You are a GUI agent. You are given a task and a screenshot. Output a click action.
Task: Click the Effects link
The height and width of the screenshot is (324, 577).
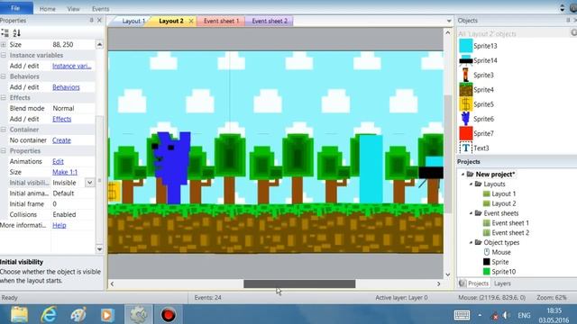coord(62,119)
